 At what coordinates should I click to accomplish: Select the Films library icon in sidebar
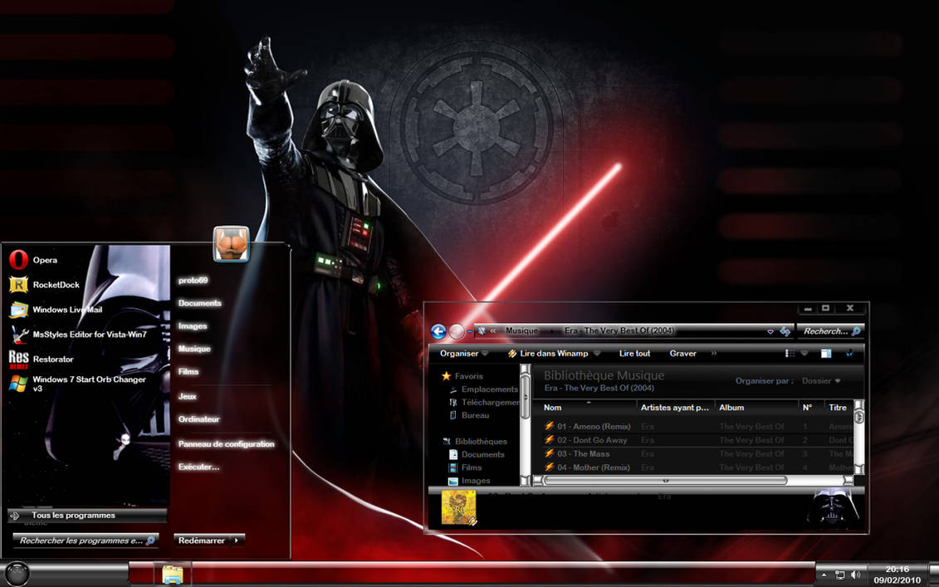pos(455,467)
